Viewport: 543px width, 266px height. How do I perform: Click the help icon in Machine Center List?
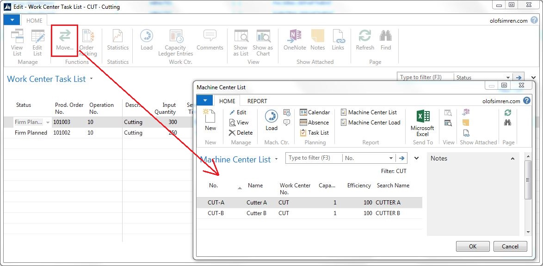(526, 101)
